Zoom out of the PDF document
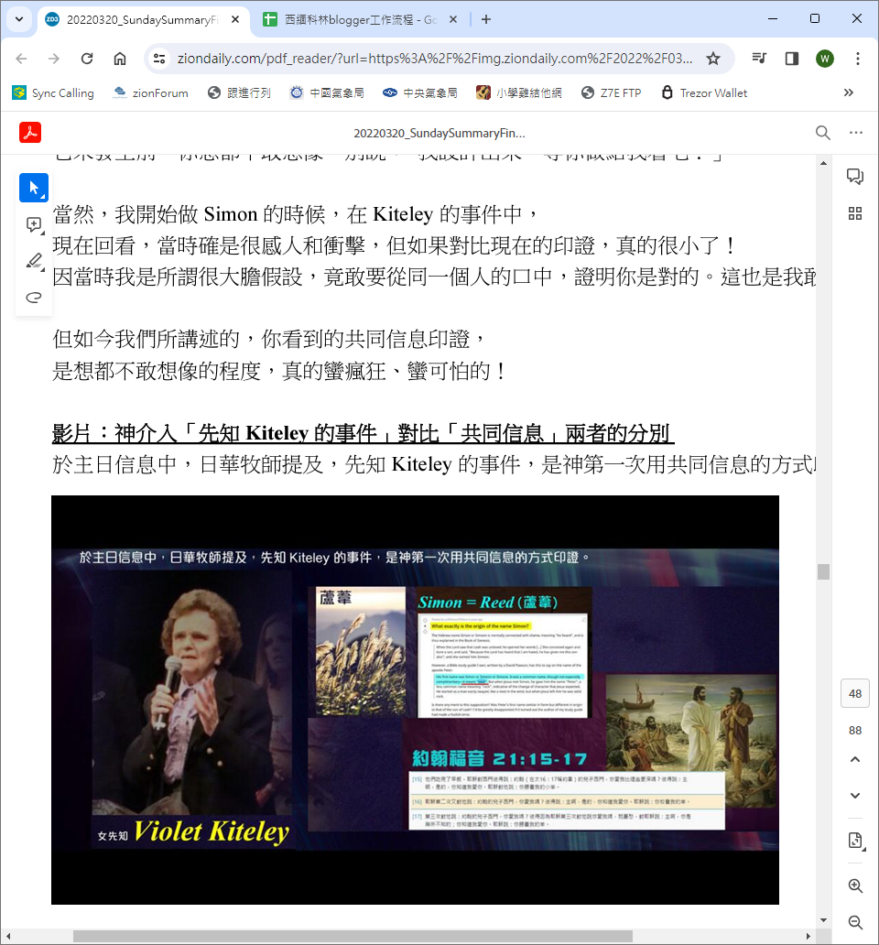Image resolution: width=879 pixels, height=945 pixels. (855, 922)
